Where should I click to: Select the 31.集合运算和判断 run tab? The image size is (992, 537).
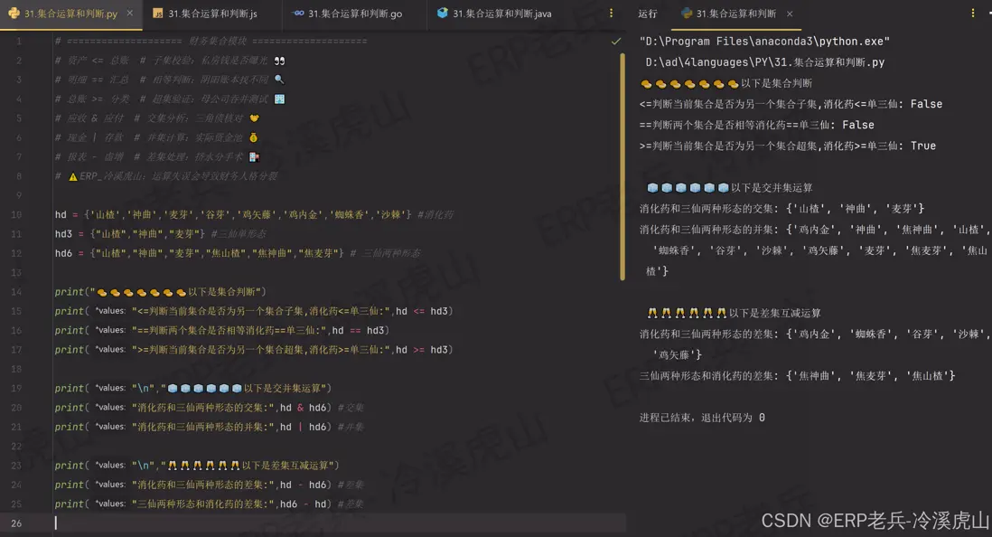[x=735, y=14]
